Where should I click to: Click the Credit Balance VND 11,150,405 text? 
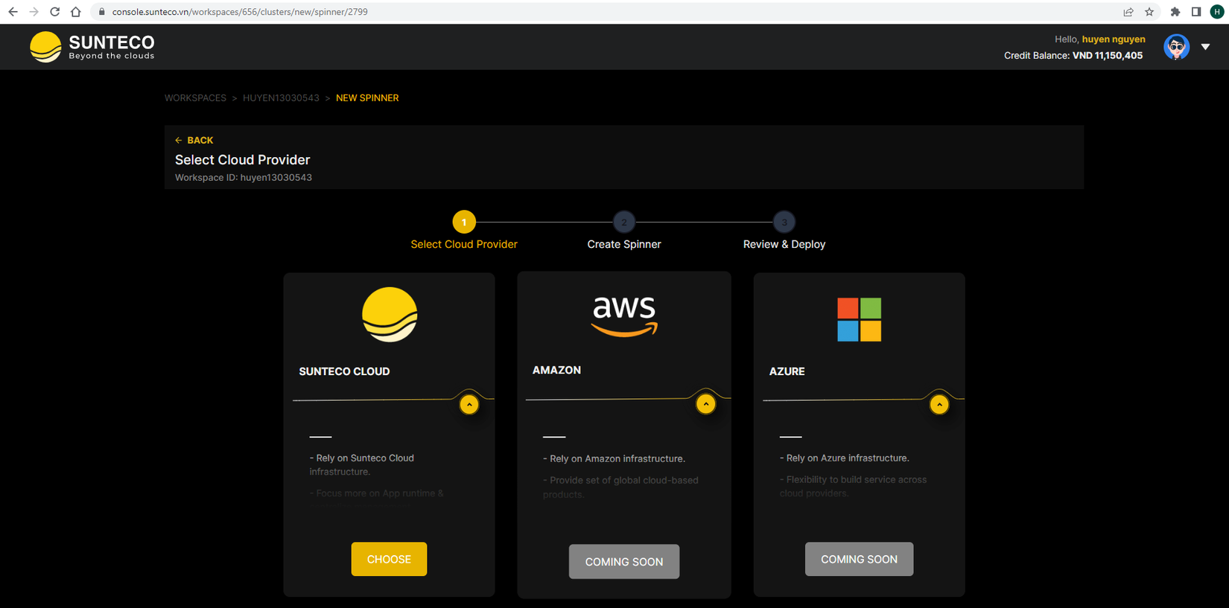click(x=1073, y=56)
